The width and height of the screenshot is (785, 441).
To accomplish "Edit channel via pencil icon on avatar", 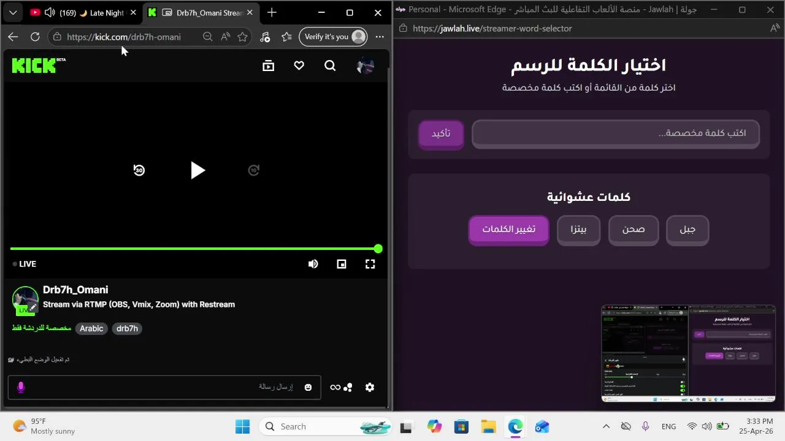I will [33, 306].
